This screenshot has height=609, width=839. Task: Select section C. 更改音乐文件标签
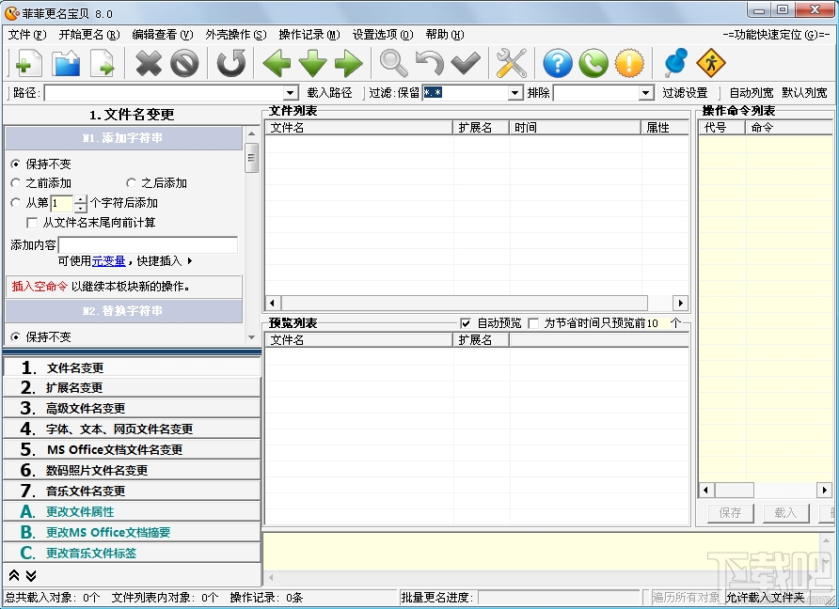(132, 553)
